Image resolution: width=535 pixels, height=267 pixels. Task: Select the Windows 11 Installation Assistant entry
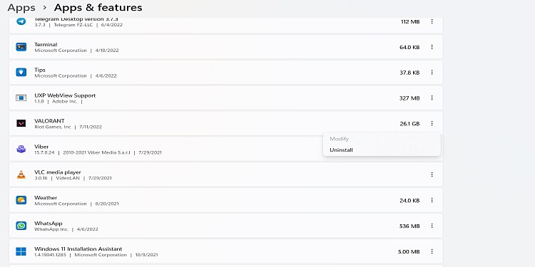coord(226,251)
